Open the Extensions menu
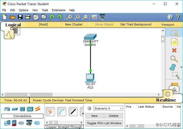The image size is (183, 129). pyautogui.click(x=59, y=10)
